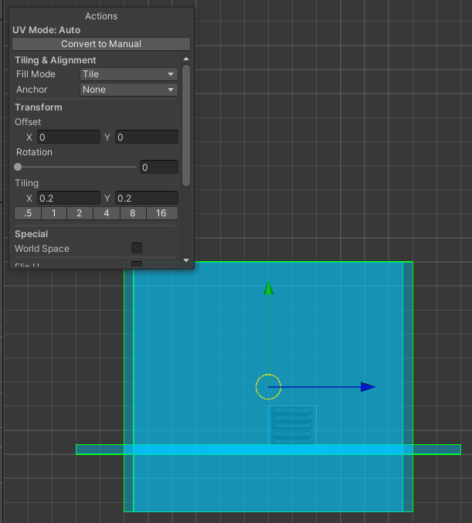
Task: Click the Rotation slider handle
Action: [x=18, y=167]
